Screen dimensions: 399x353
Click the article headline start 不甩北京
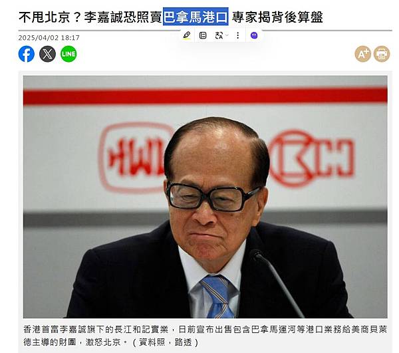pyautogui.click(x=45, y=17)
